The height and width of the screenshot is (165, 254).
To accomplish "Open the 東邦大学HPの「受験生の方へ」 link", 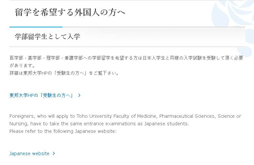I will click(41, 95).
